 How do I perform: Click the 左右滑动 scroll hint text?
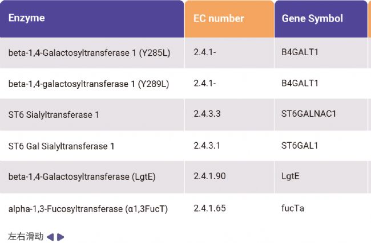click(26, 236)
